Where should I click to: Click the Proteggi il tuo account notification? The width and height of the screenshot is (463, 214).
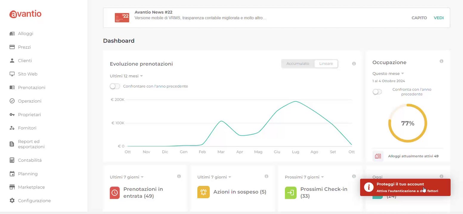pos(405,187)
